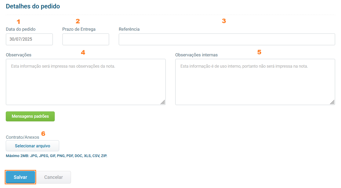Click resize handle of the left Observações box
341x188 pixels.
pos(163,102)
